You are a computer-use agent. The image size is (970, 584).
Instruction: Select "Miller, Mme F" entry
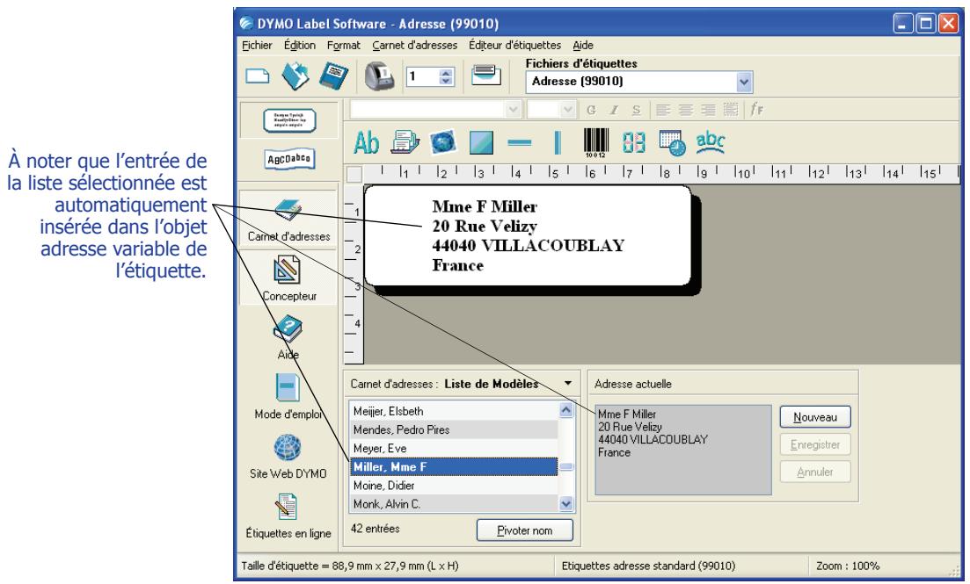click(x=454, y=466)
